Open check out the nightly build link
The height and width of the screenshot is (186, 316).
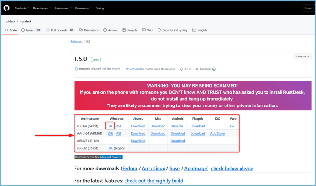click(154, 181)
